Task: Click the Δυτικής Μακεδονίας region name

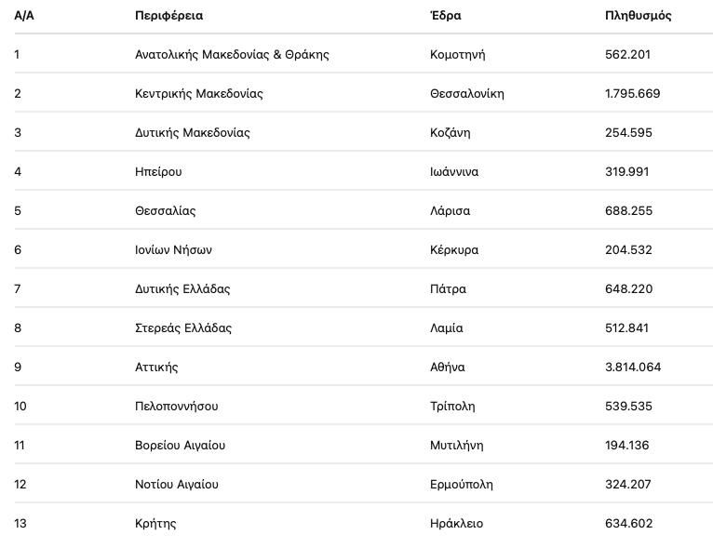Action: tap(192, 133)
